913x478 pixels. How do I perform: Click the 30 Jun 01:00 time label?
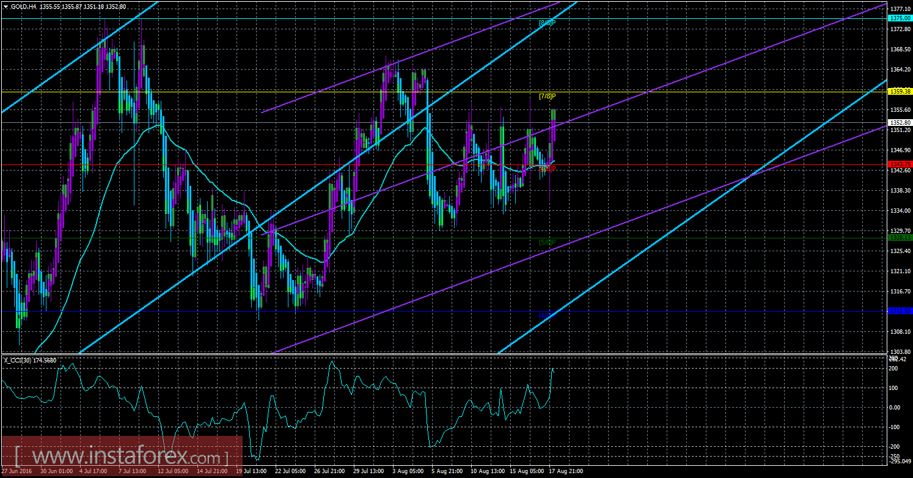(x=57, y=472)
